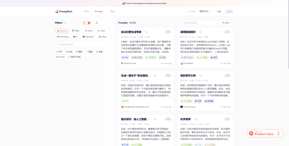Click Promptport author avatar on 通用超级提示
Image resolution: width=289 pixels, height=146 pixels.
pyautogui.click(x=181, y=63)
